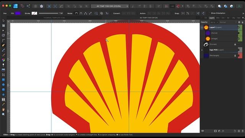Select the Move tool arrow
The image size is (245, 138).
(x=3, y=20)
